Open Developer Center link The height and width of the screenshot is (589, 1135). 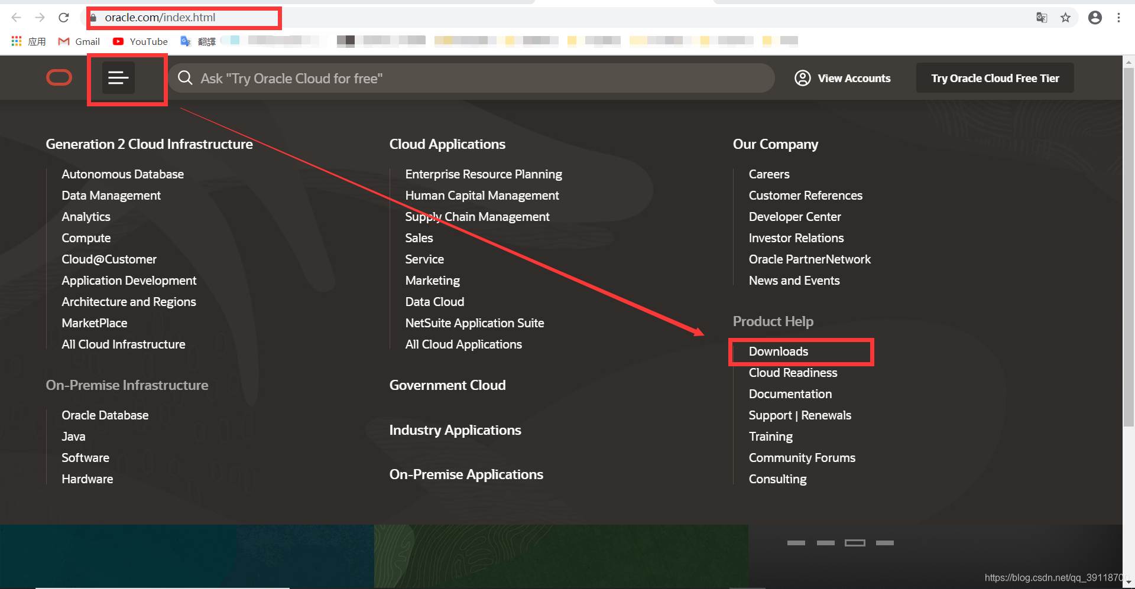tap(794, 217)
